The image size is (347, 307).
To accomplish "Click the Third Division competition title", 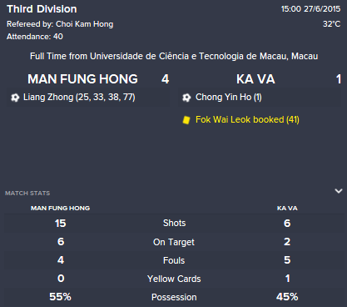I will point(42,9).
